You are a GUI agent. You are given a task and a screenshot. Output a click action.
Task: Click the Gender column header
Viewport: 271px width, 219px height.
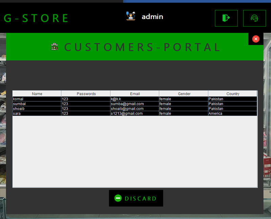[184, 94]
